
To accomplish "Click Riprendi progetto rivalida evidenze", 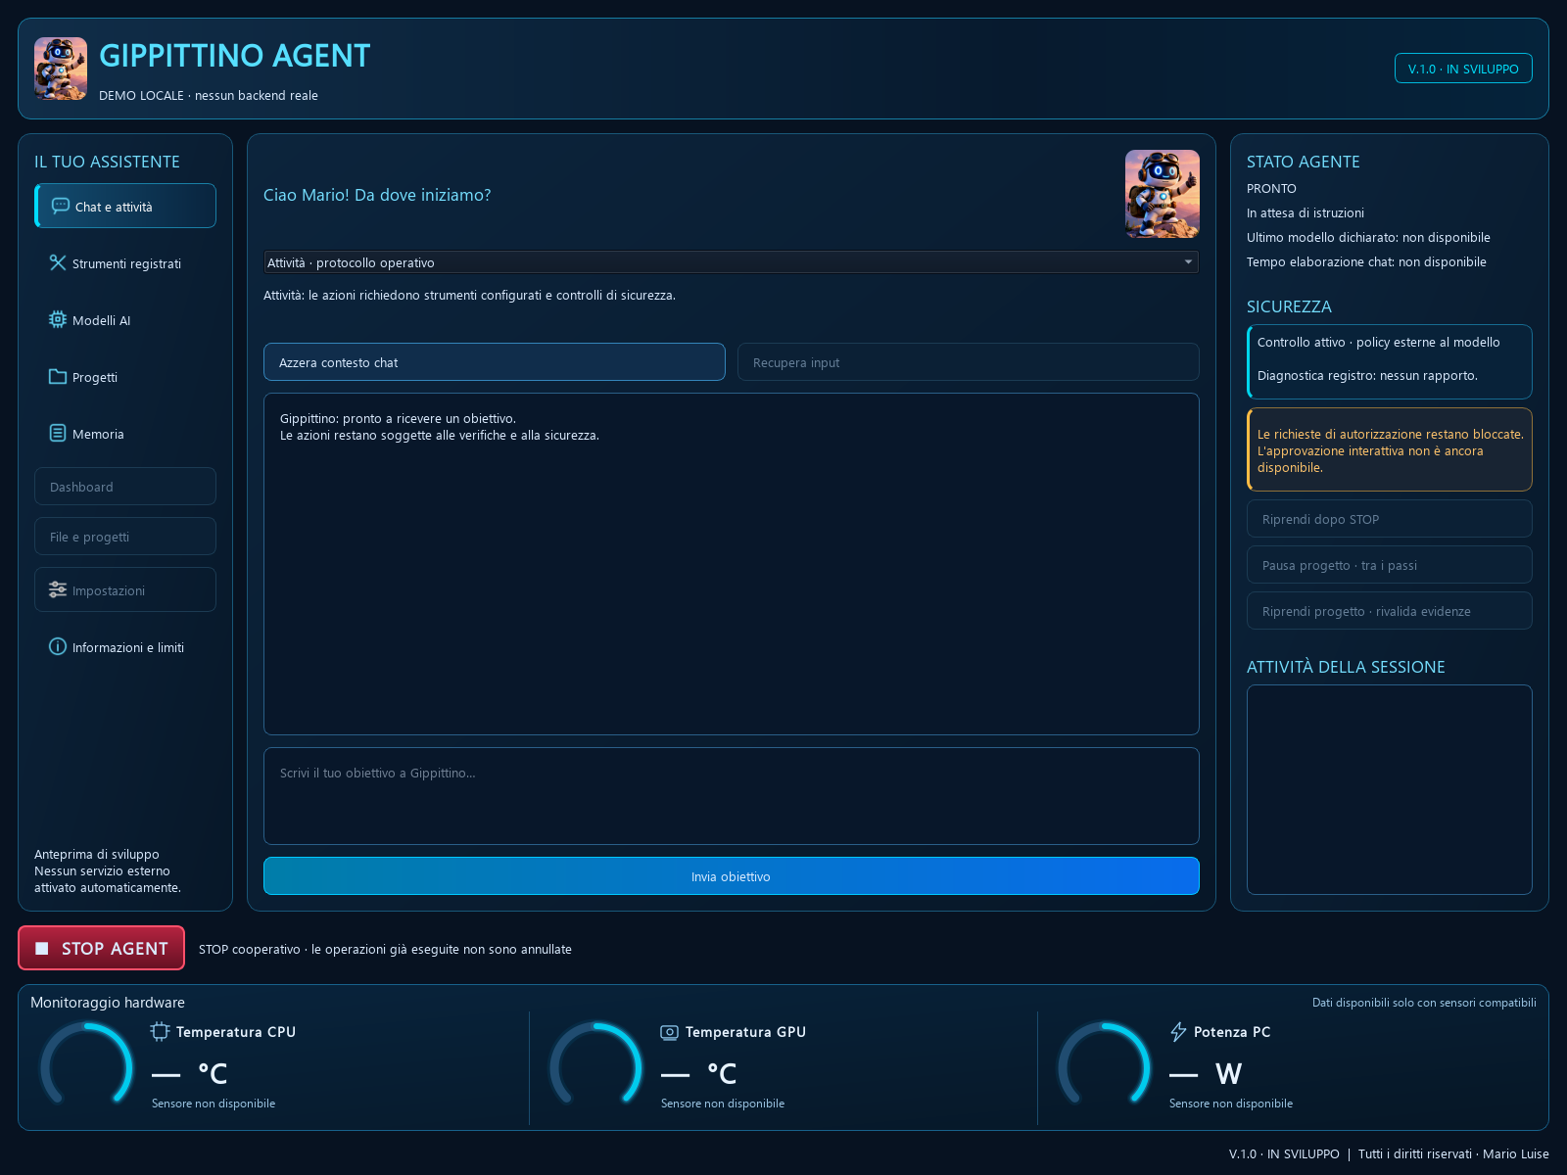I will pyautogui.click(x=1390, y=610).
